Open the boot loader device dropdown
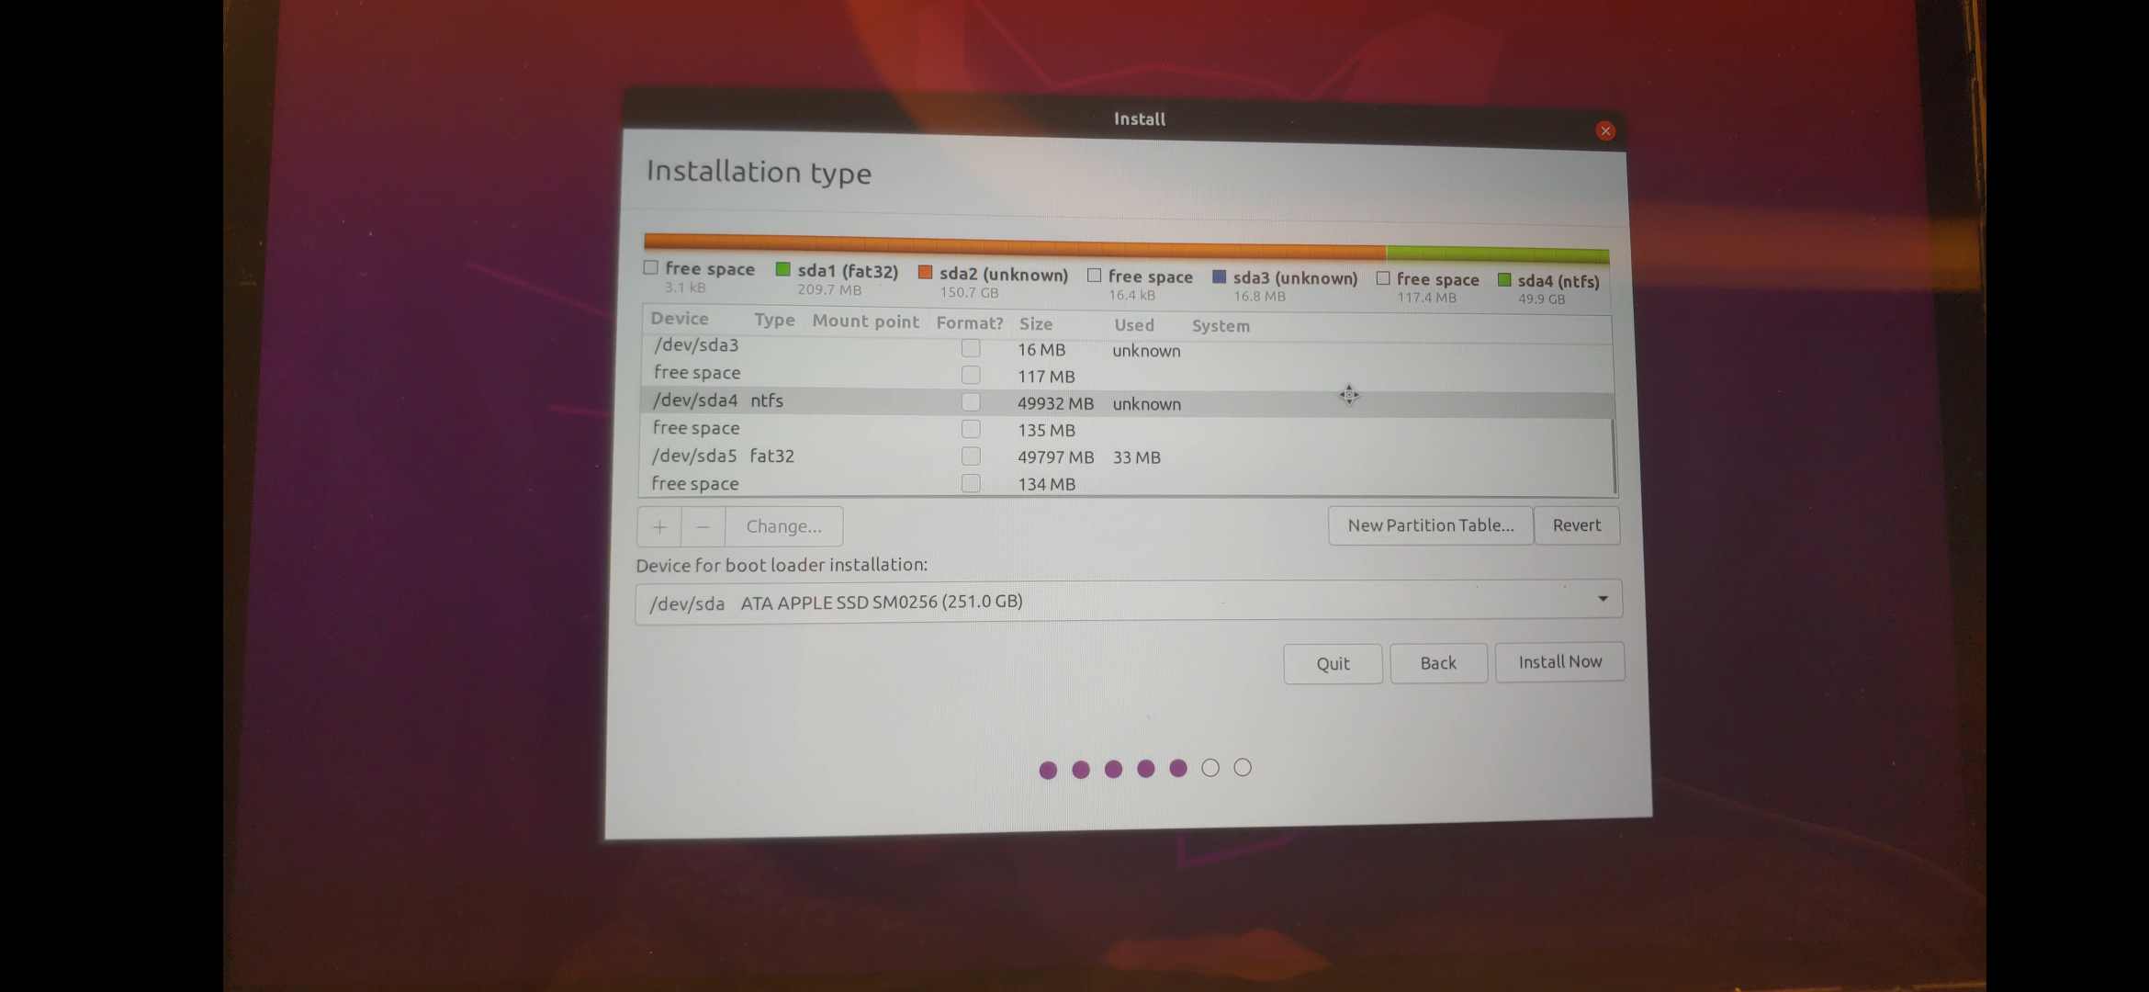The width and height of the screenshot is (2149, 992). click(1128, 602)
